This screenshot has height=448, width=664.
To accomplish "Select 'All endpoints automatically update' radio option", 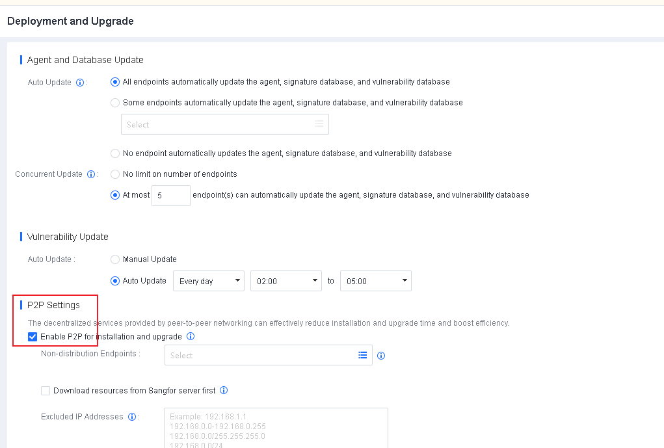I will [115, 82].
